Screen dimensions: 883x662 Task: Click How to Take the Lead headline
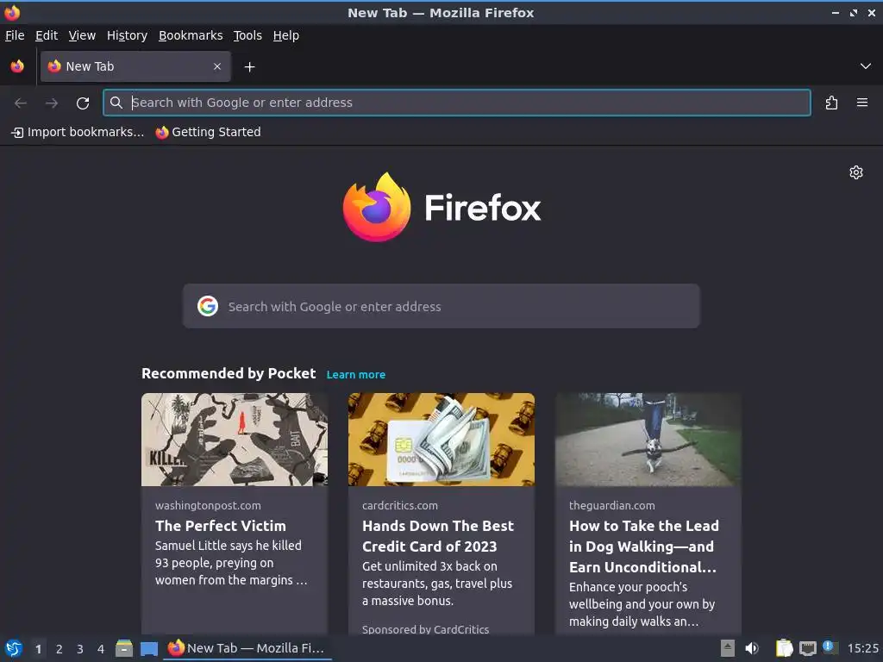[643, 546]
